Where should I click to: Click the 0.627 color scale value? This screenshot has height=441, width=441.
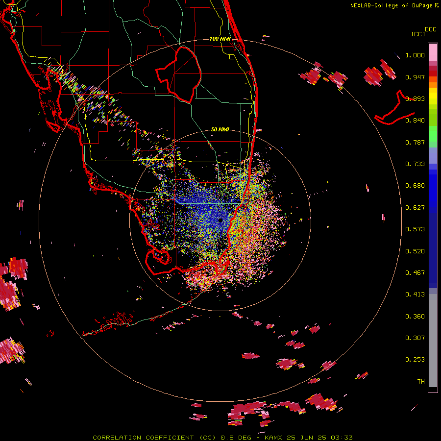[415, 208]
